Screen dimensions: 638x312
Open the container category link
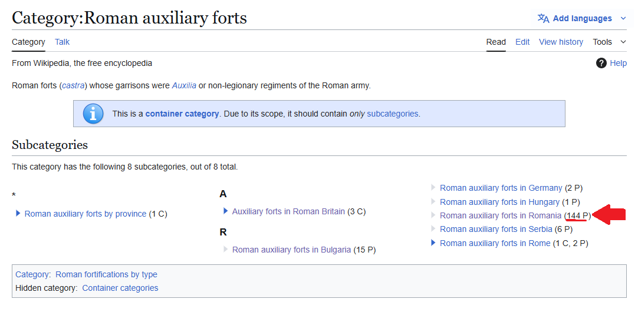(182, 114)
